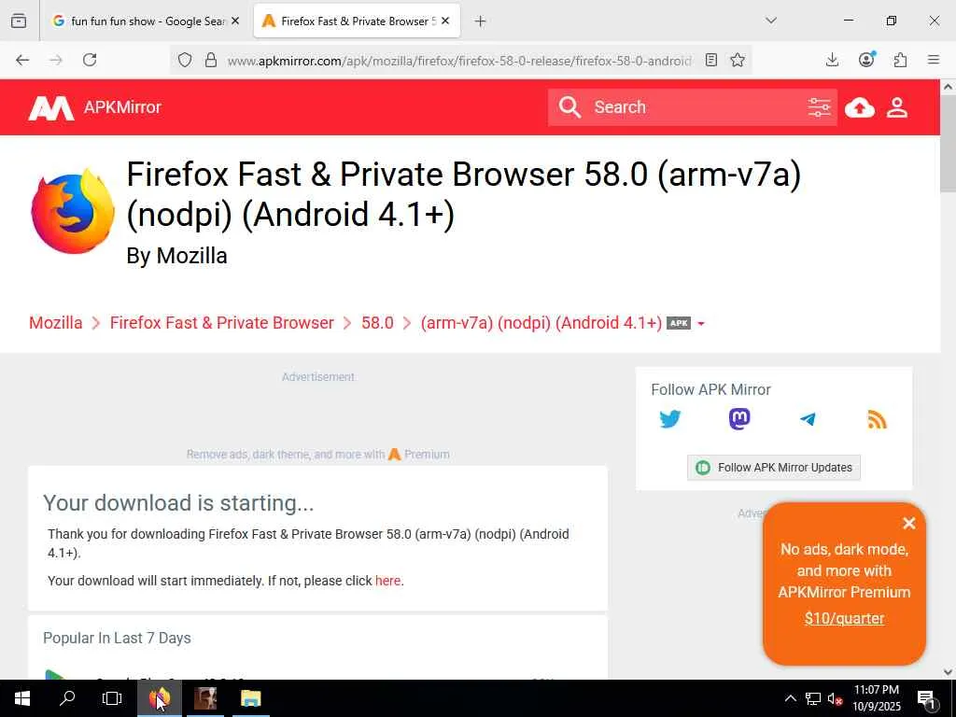956x717 pixels.
Task: Open Firefox Fast & Private Browser breadcrumb
Action: point(222,322)
